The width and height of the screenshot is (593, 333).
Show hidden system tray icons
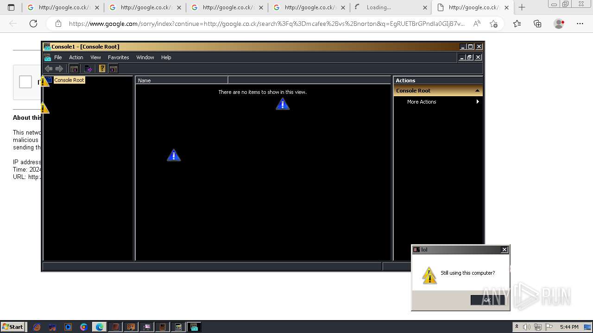pos(517,327)
